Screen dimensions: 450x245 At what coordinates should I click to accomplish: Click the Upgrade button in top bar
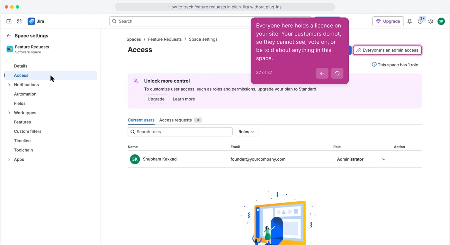[x=388, y=21]
